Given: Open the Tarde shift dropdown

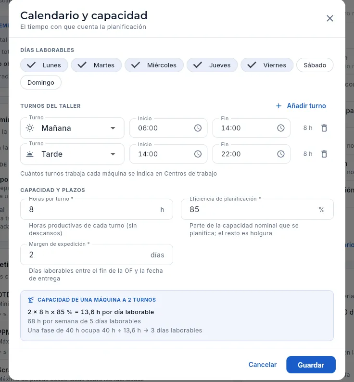Looking at the screenshot, I should pyautogui.click(x=72, y=154).
